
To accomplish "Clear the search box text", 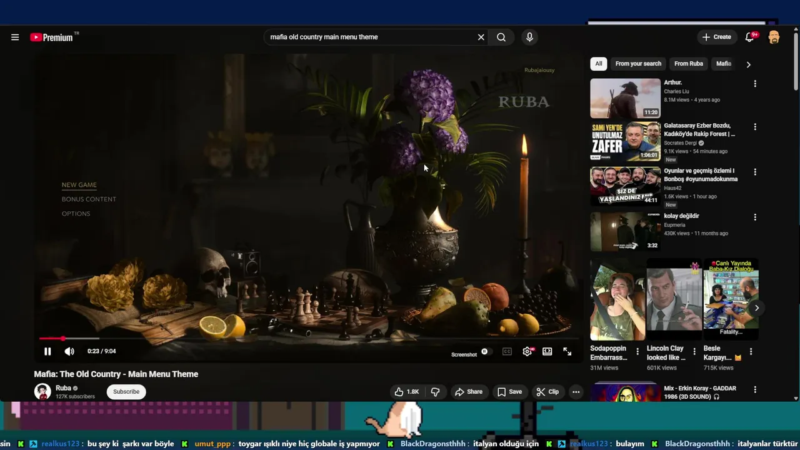I will pos(481,37).
